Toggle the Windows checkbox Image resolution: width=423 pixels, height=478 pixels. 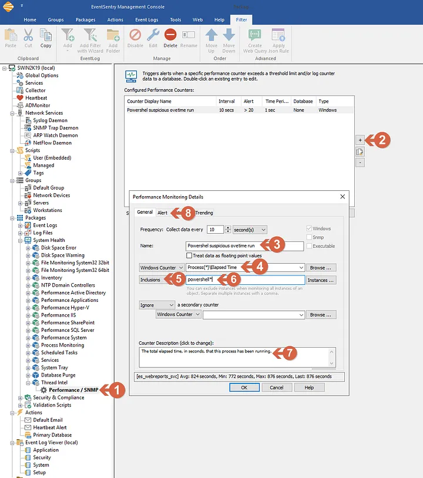[x=309, y=228]
